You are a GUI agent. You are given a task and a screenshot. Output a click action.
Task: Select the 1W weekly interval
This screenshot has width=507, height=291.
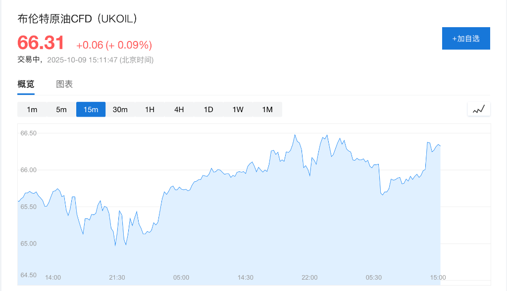(x=238, y=110)
